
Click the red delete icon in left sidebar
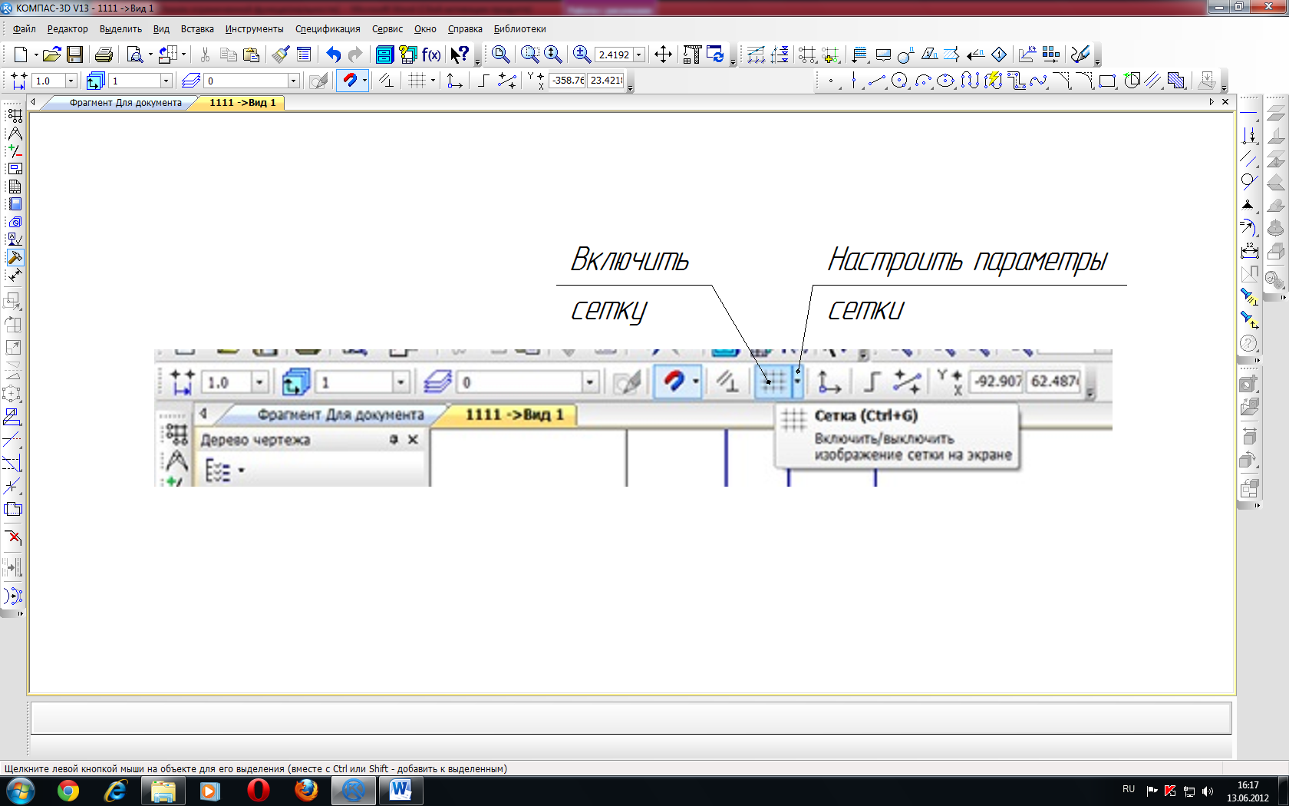pos(13,537)
